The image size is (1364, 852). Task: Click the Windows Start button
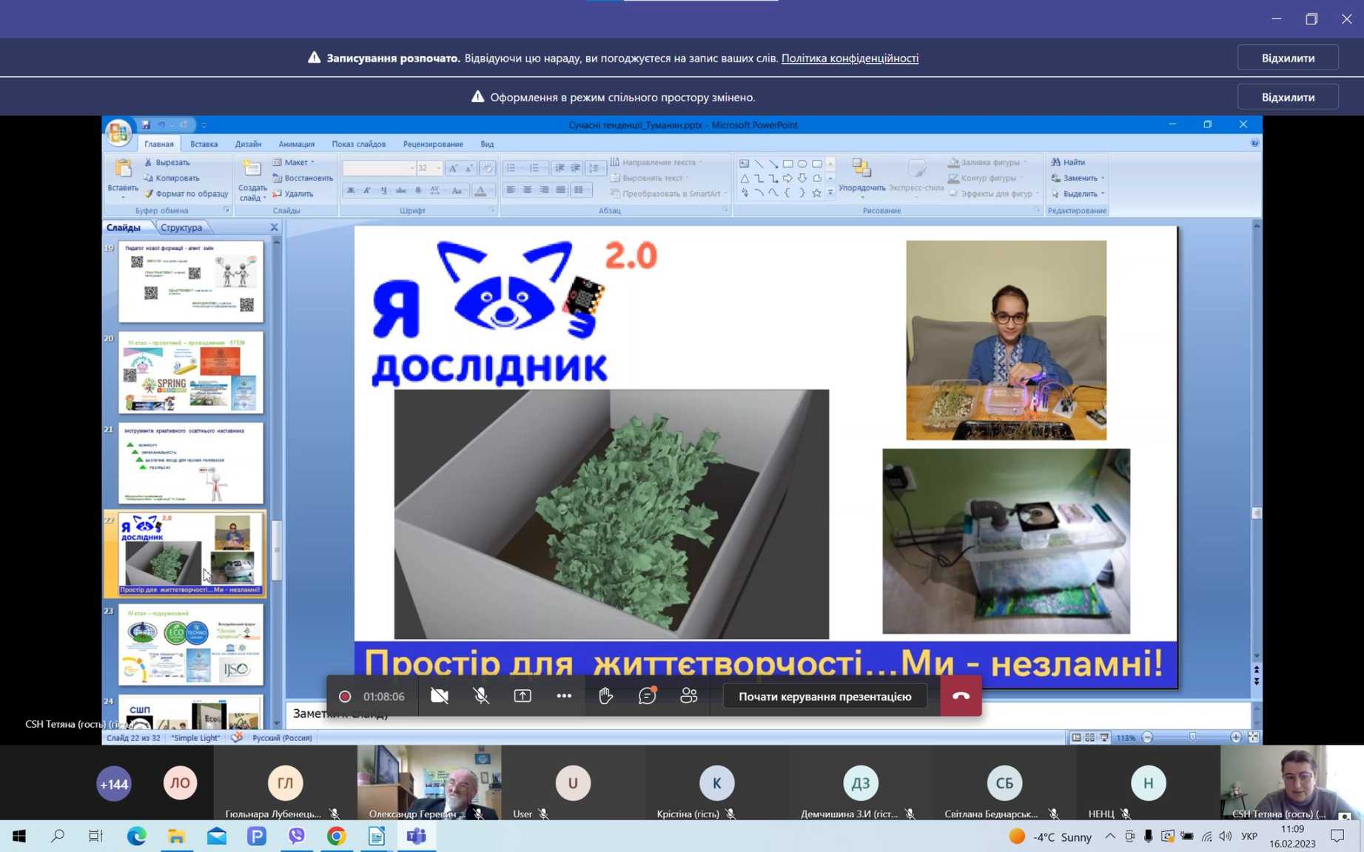[x=19, y=836]
